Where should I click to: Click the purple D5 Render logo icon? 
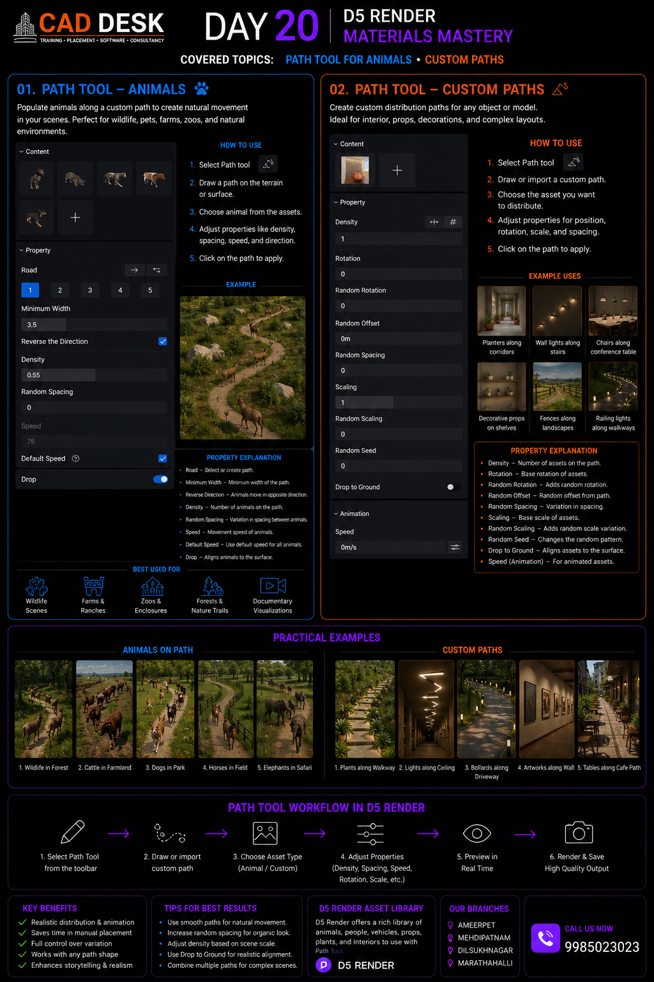pos(324,965)
